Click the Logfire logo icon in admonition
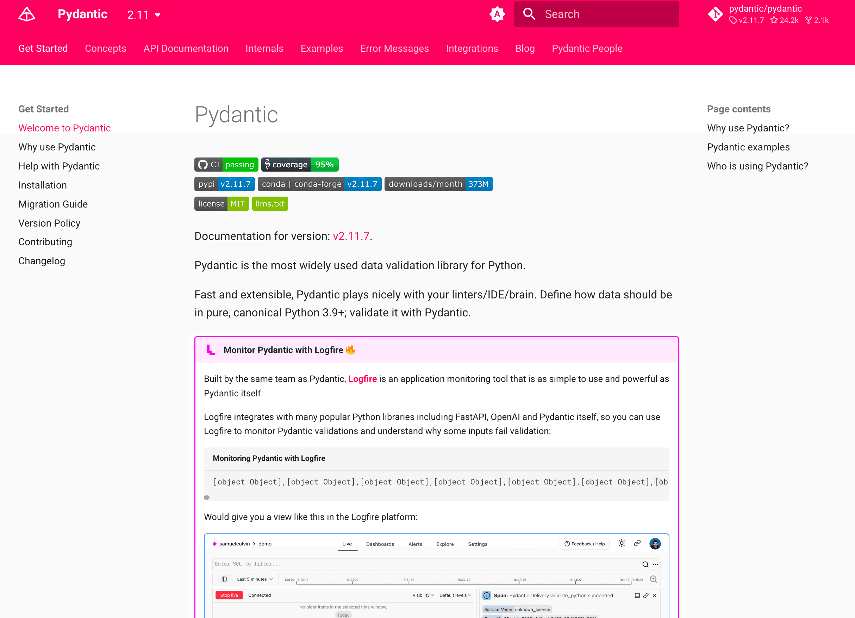Viewport: 855px width, 618px height. click(211, 350)
